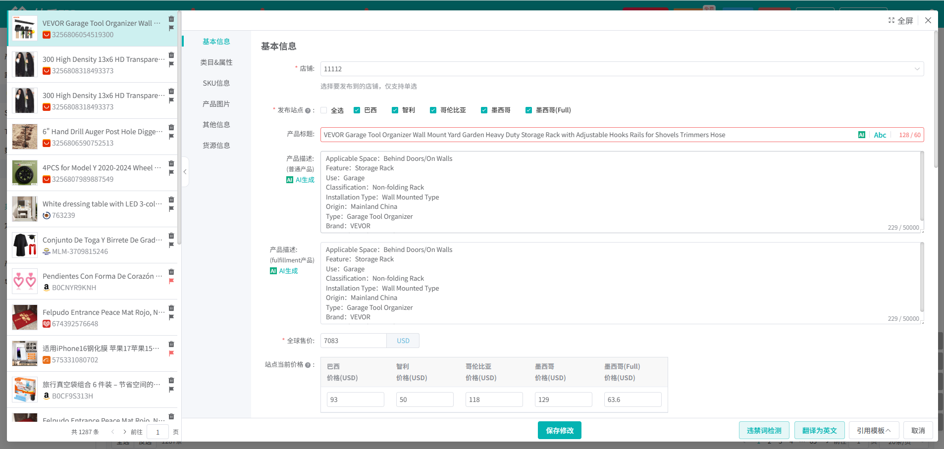Image resolution: width=944 pixels, height=449 pixels.
Task: Click the Abc case-format icon in title
Action: click(880, 135)
